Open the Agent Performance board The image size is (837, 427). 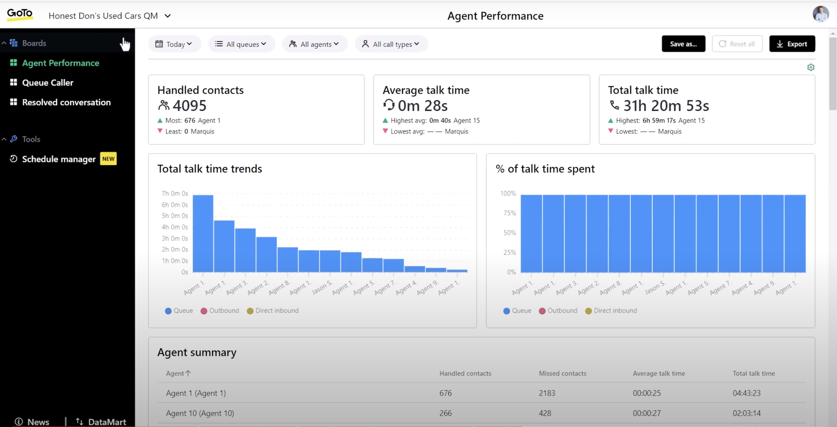point(61,63)
